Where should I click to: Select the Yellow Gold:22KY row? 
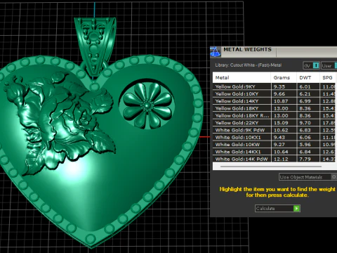[275, 123]
